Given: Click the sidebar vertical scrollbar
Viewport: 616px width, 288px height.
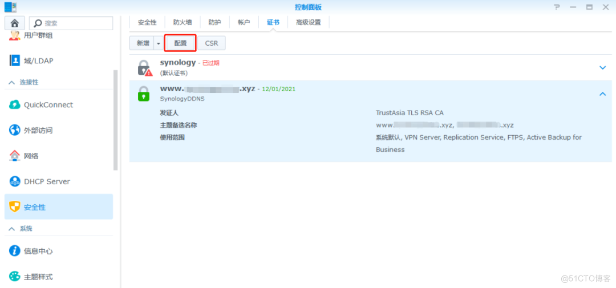Looking at the screenshot, I should [x=115, y=120].
